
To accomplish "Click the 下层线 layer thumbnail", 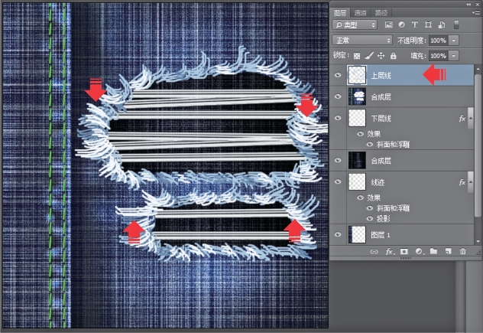I will (357, 118).
